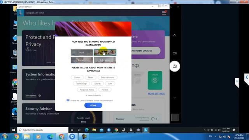
Task: Select the highlighted usage tile beside Work
Action: tap(105, 52)
